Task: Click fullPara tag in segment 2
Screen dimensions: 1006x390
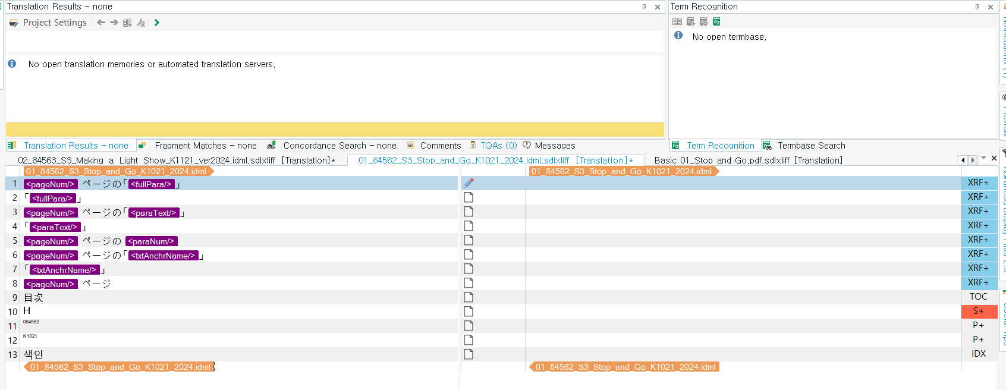Action: tap(52, 199)
